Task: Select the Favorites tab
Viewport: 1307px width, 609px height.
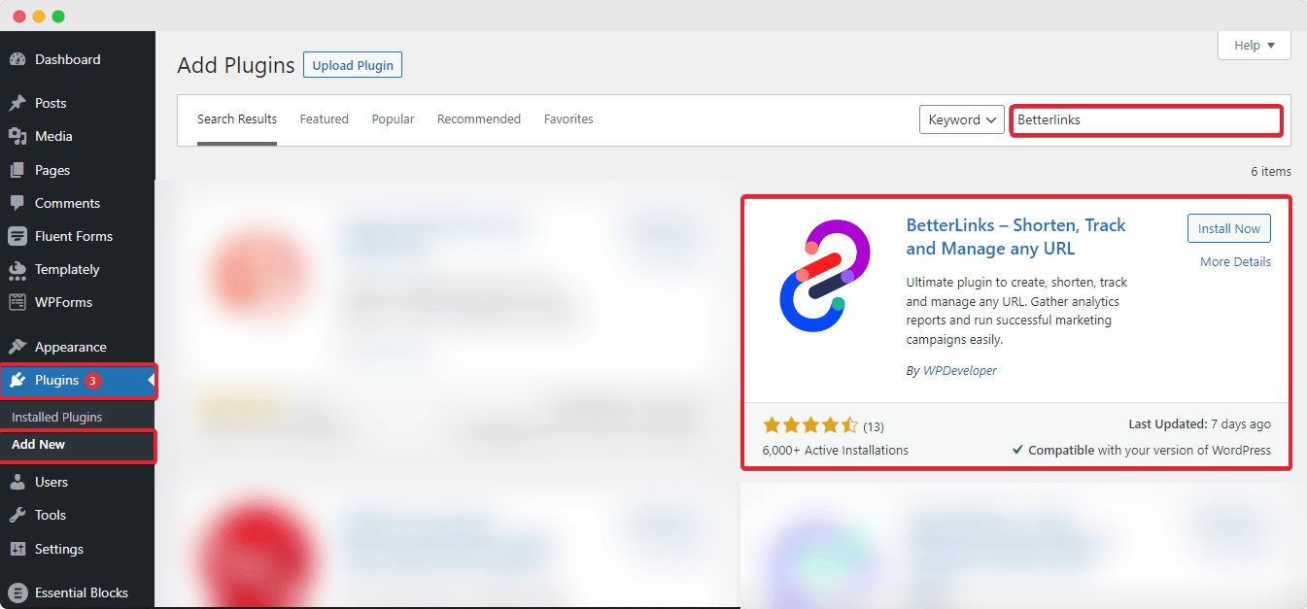Action: click(x=568, y=119)
